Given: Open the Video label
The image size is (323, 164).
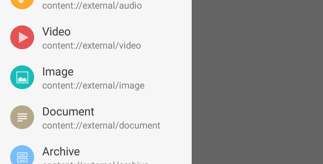Looking at the screenshot, I should point(57,32).
